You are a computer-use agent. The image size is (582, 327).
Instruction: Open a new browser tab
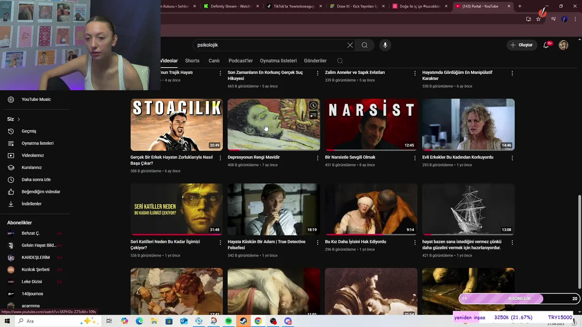520,6
